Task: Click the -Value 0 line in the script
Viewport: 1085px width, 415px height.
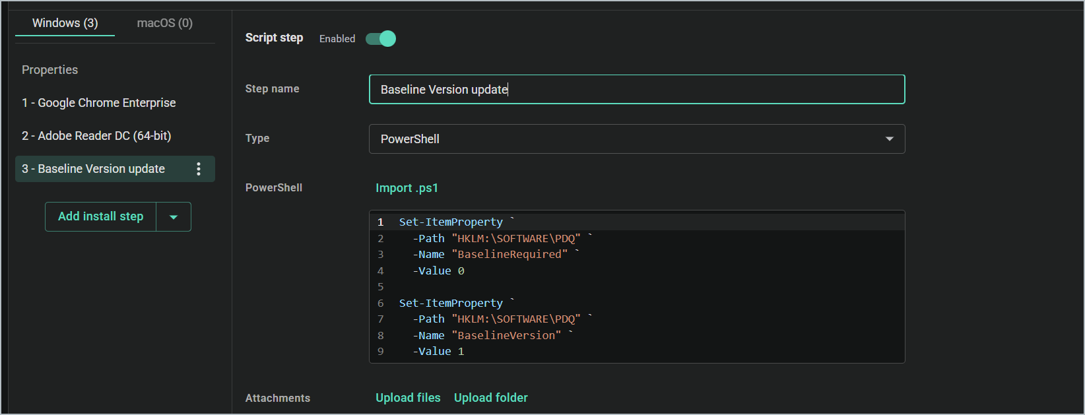Action: tap(439, 271)
